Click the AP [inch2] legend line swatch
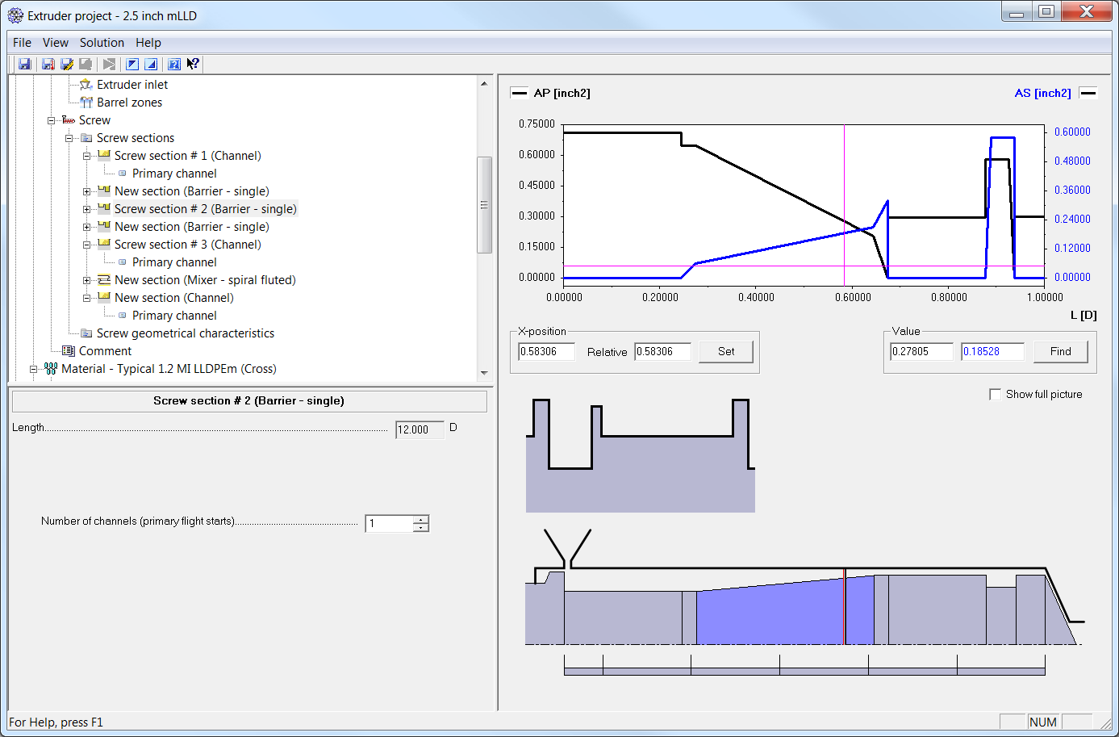 (x=519, y=93)
